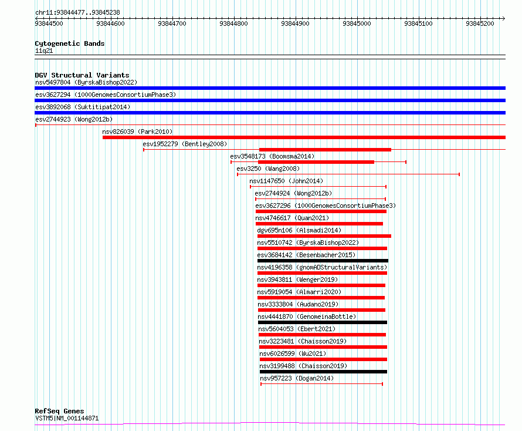Select the Cytogenetic Bands track title

(x=70, y=43)
